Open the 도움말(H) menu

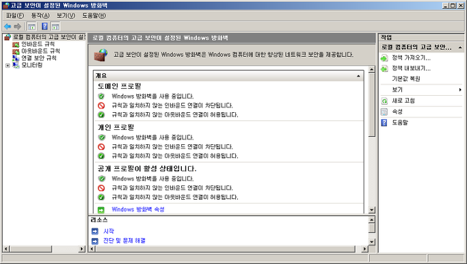(94, 16)
